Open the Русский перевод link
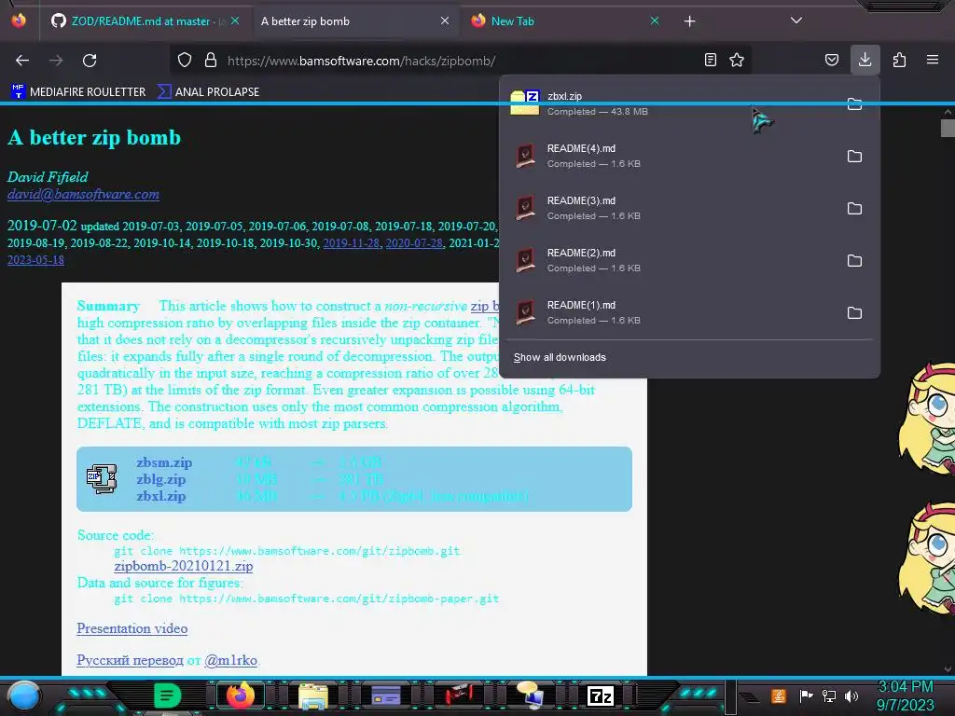The image size is (955, 716). pos(130,660)
